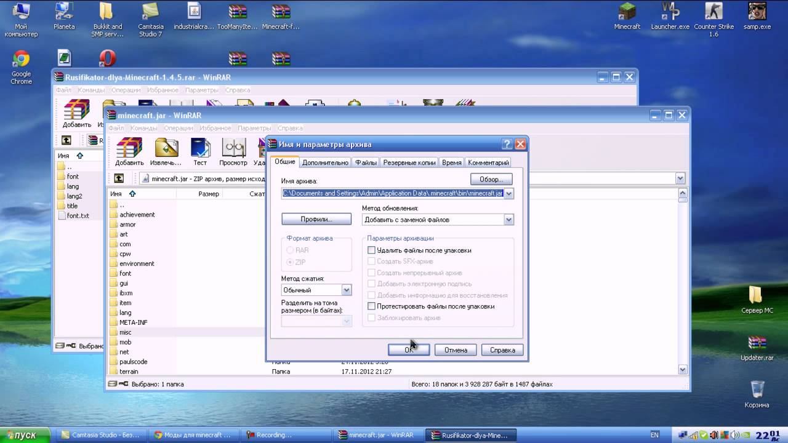The height and width of the screenshot is (443, 788).
Task: Click the Добавить toolbar icon in minecraft.jar window
Action: (129, 151)
